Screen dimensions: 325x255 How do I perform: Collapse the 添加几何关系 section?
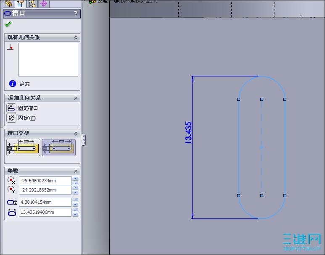(x=76, y=98)
